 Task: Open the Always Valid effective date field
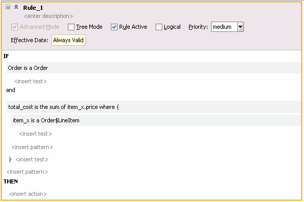point(68,40)
